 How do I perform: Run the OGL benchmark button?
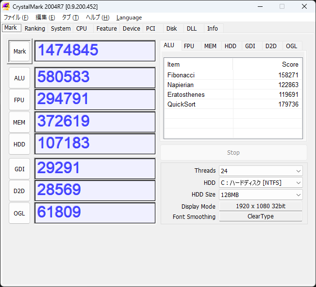(19, 213)
